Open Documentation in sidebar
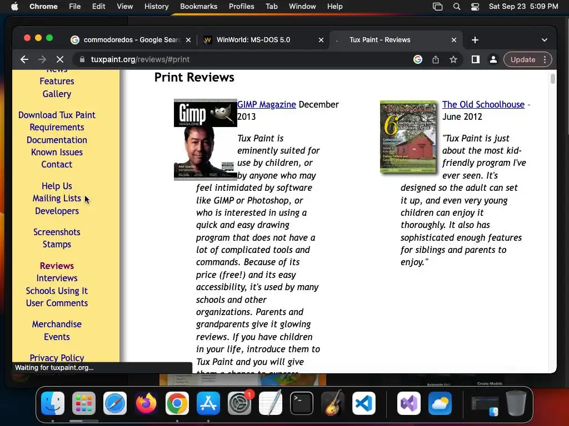 [57, 140]
